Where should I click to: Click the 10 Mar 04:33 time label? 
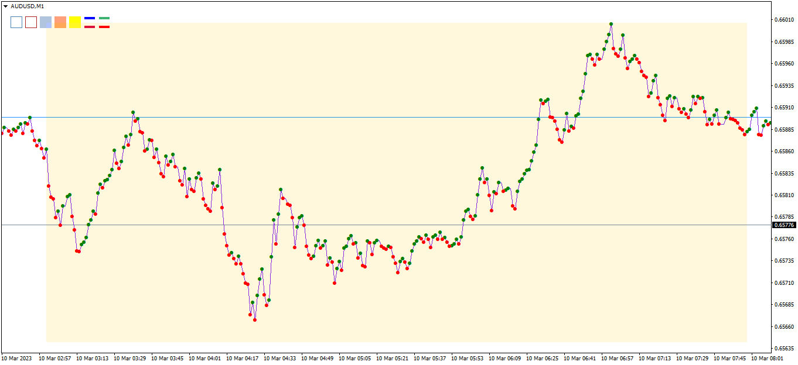280,358
